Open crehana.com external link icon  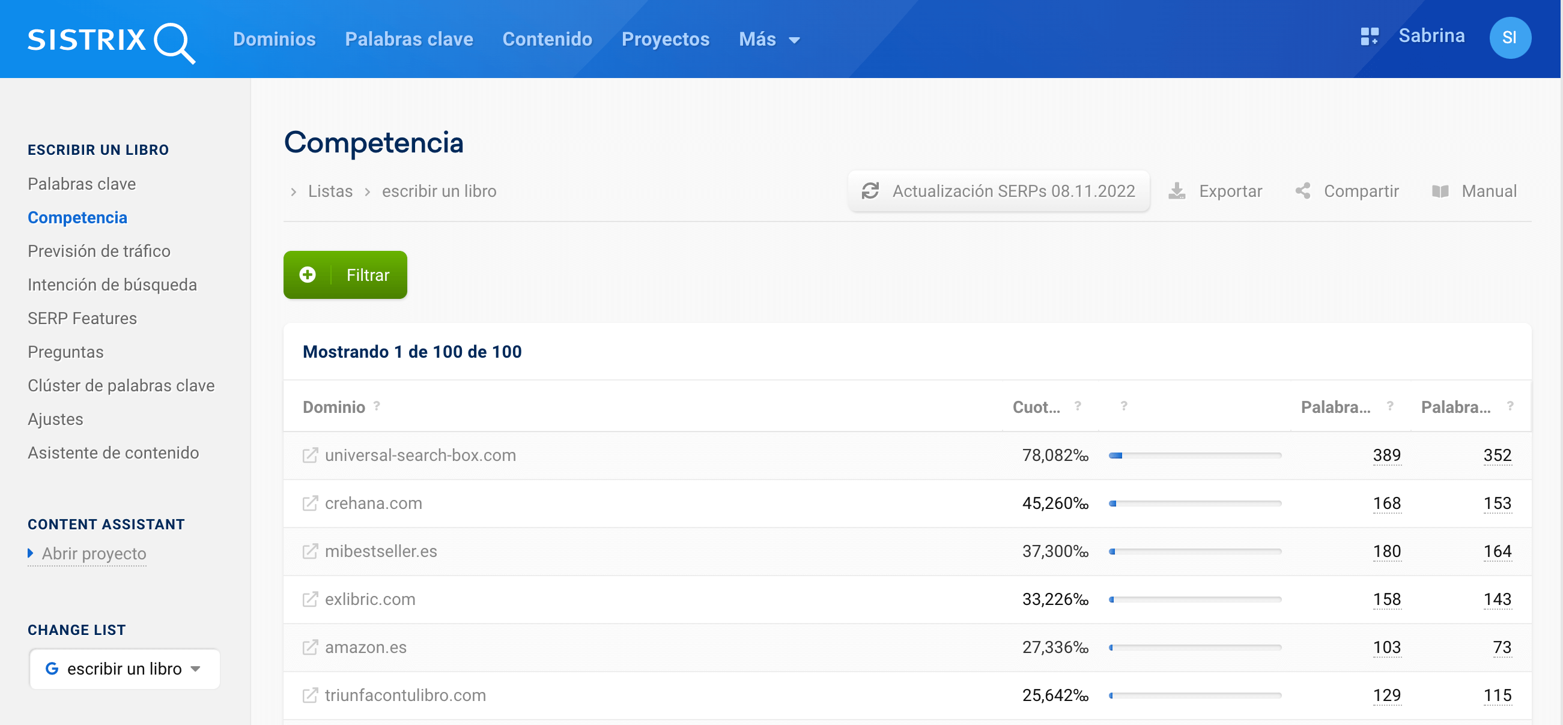tap(309, 503)
